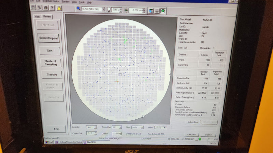Open the Tools menu
The image size is (273, 153).
pyautogui.click(x=82, y=2)
